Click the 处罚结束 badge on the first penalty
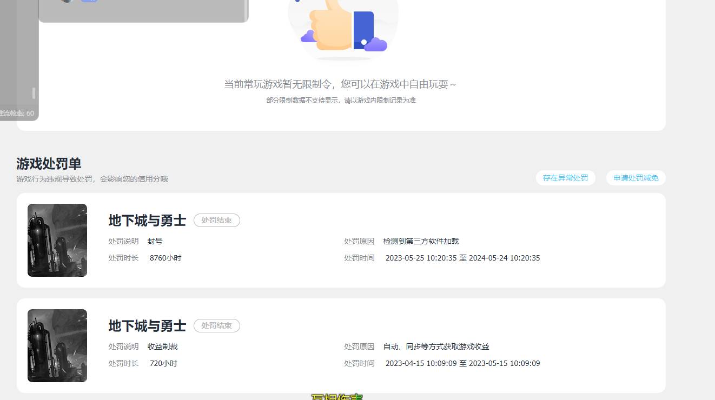This screenshot has height=400, width=715. (217, 220)
